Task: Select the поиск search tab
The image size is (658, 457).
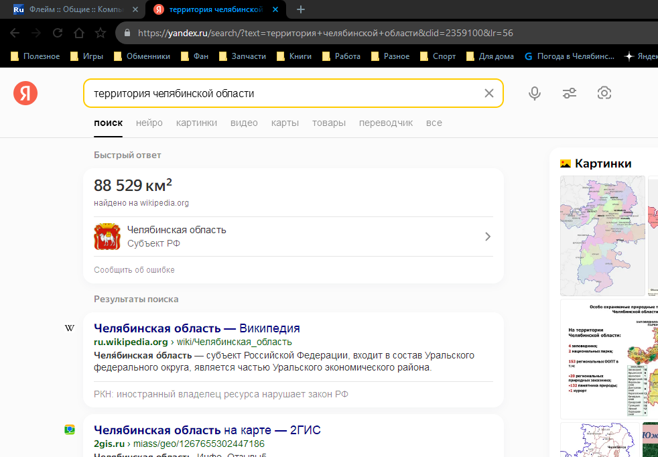Action: click(109, 123)
